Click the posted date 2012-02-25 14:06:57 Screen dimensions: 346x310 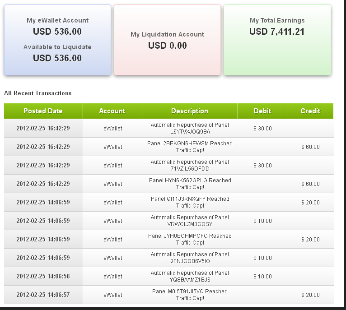coord(43,295)
